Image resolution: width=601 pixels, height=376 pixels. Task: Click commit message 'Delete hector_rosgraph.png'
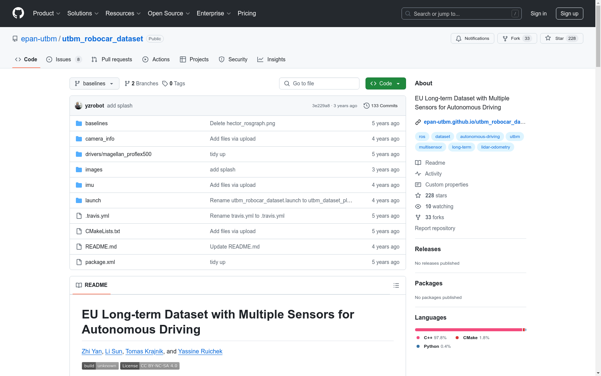242,123
